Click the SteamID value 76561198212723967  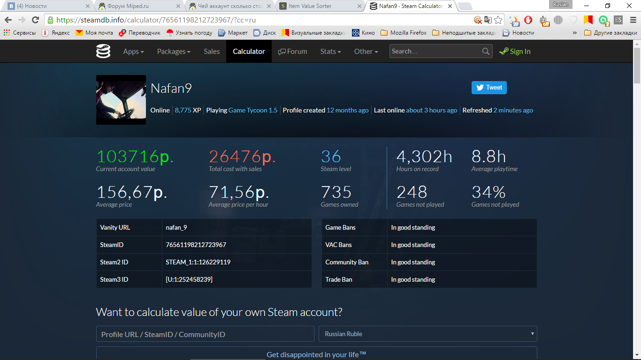click(x=196, y=245)
